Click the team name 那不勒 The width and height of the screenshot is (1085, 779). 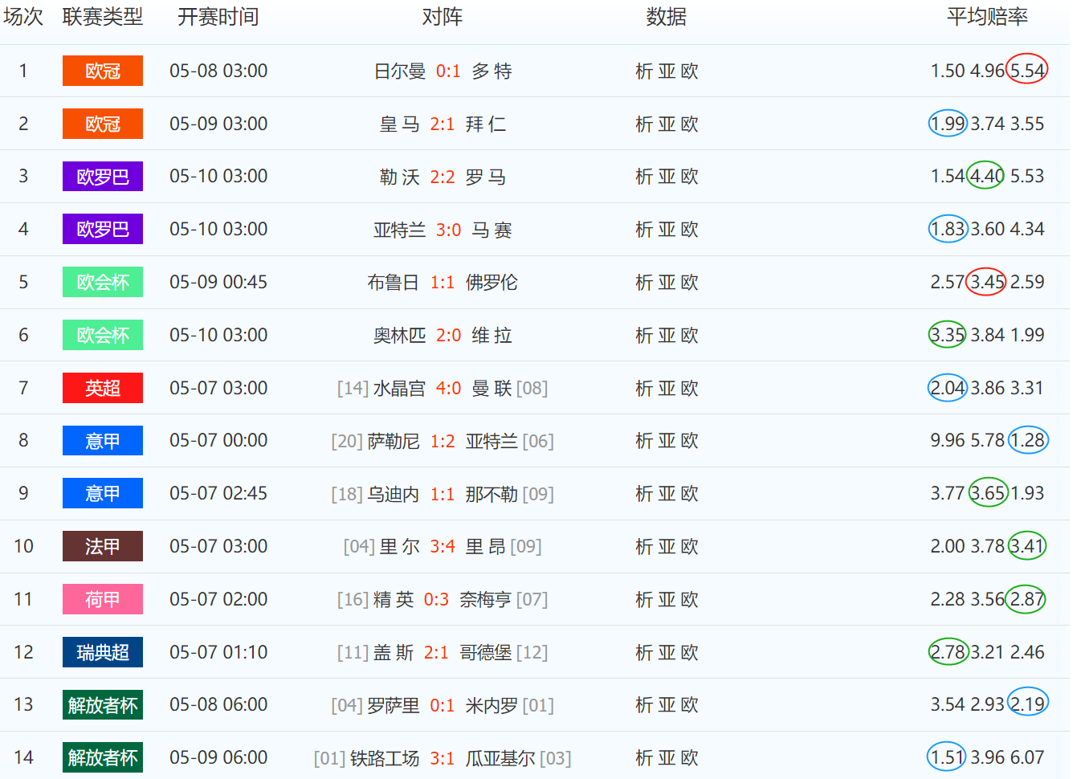[492, 494]
